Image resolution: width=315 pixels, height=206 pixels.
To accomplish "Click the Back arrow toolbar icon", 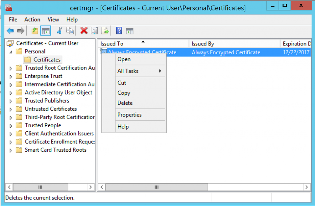I will (x=10, y=31).
